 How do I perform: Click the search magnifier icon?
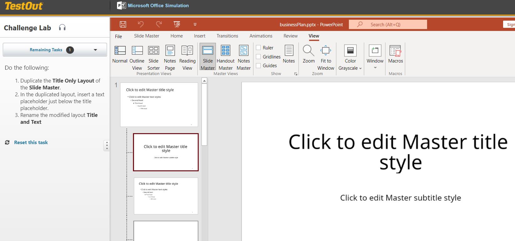[360, 24]
